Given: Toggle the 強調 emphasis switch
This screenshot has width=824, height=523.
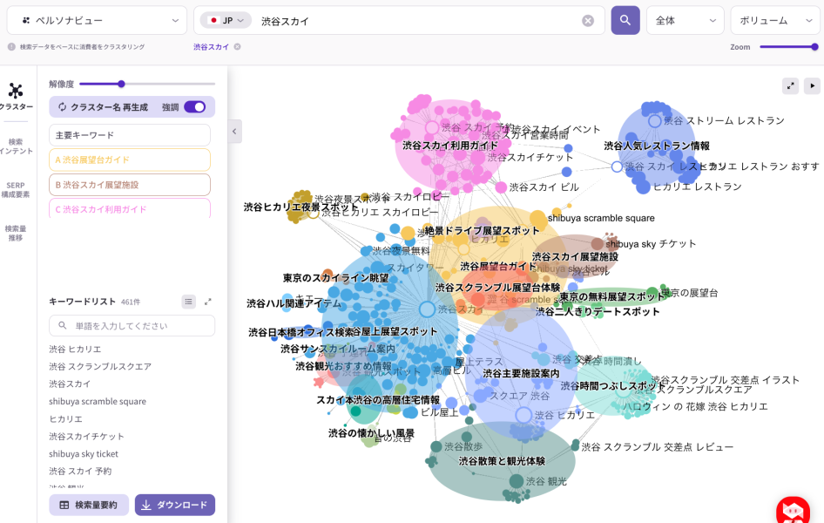Looking at the screenshot, I should click(194, 107).
